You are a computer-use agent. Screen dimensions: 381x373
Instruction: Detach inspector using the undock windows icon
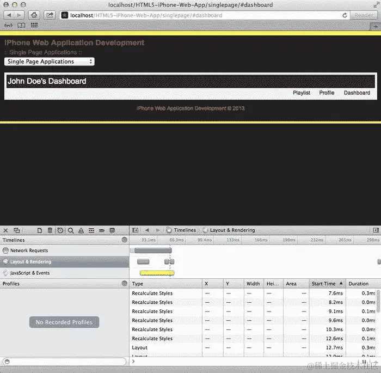coord(17,230)
